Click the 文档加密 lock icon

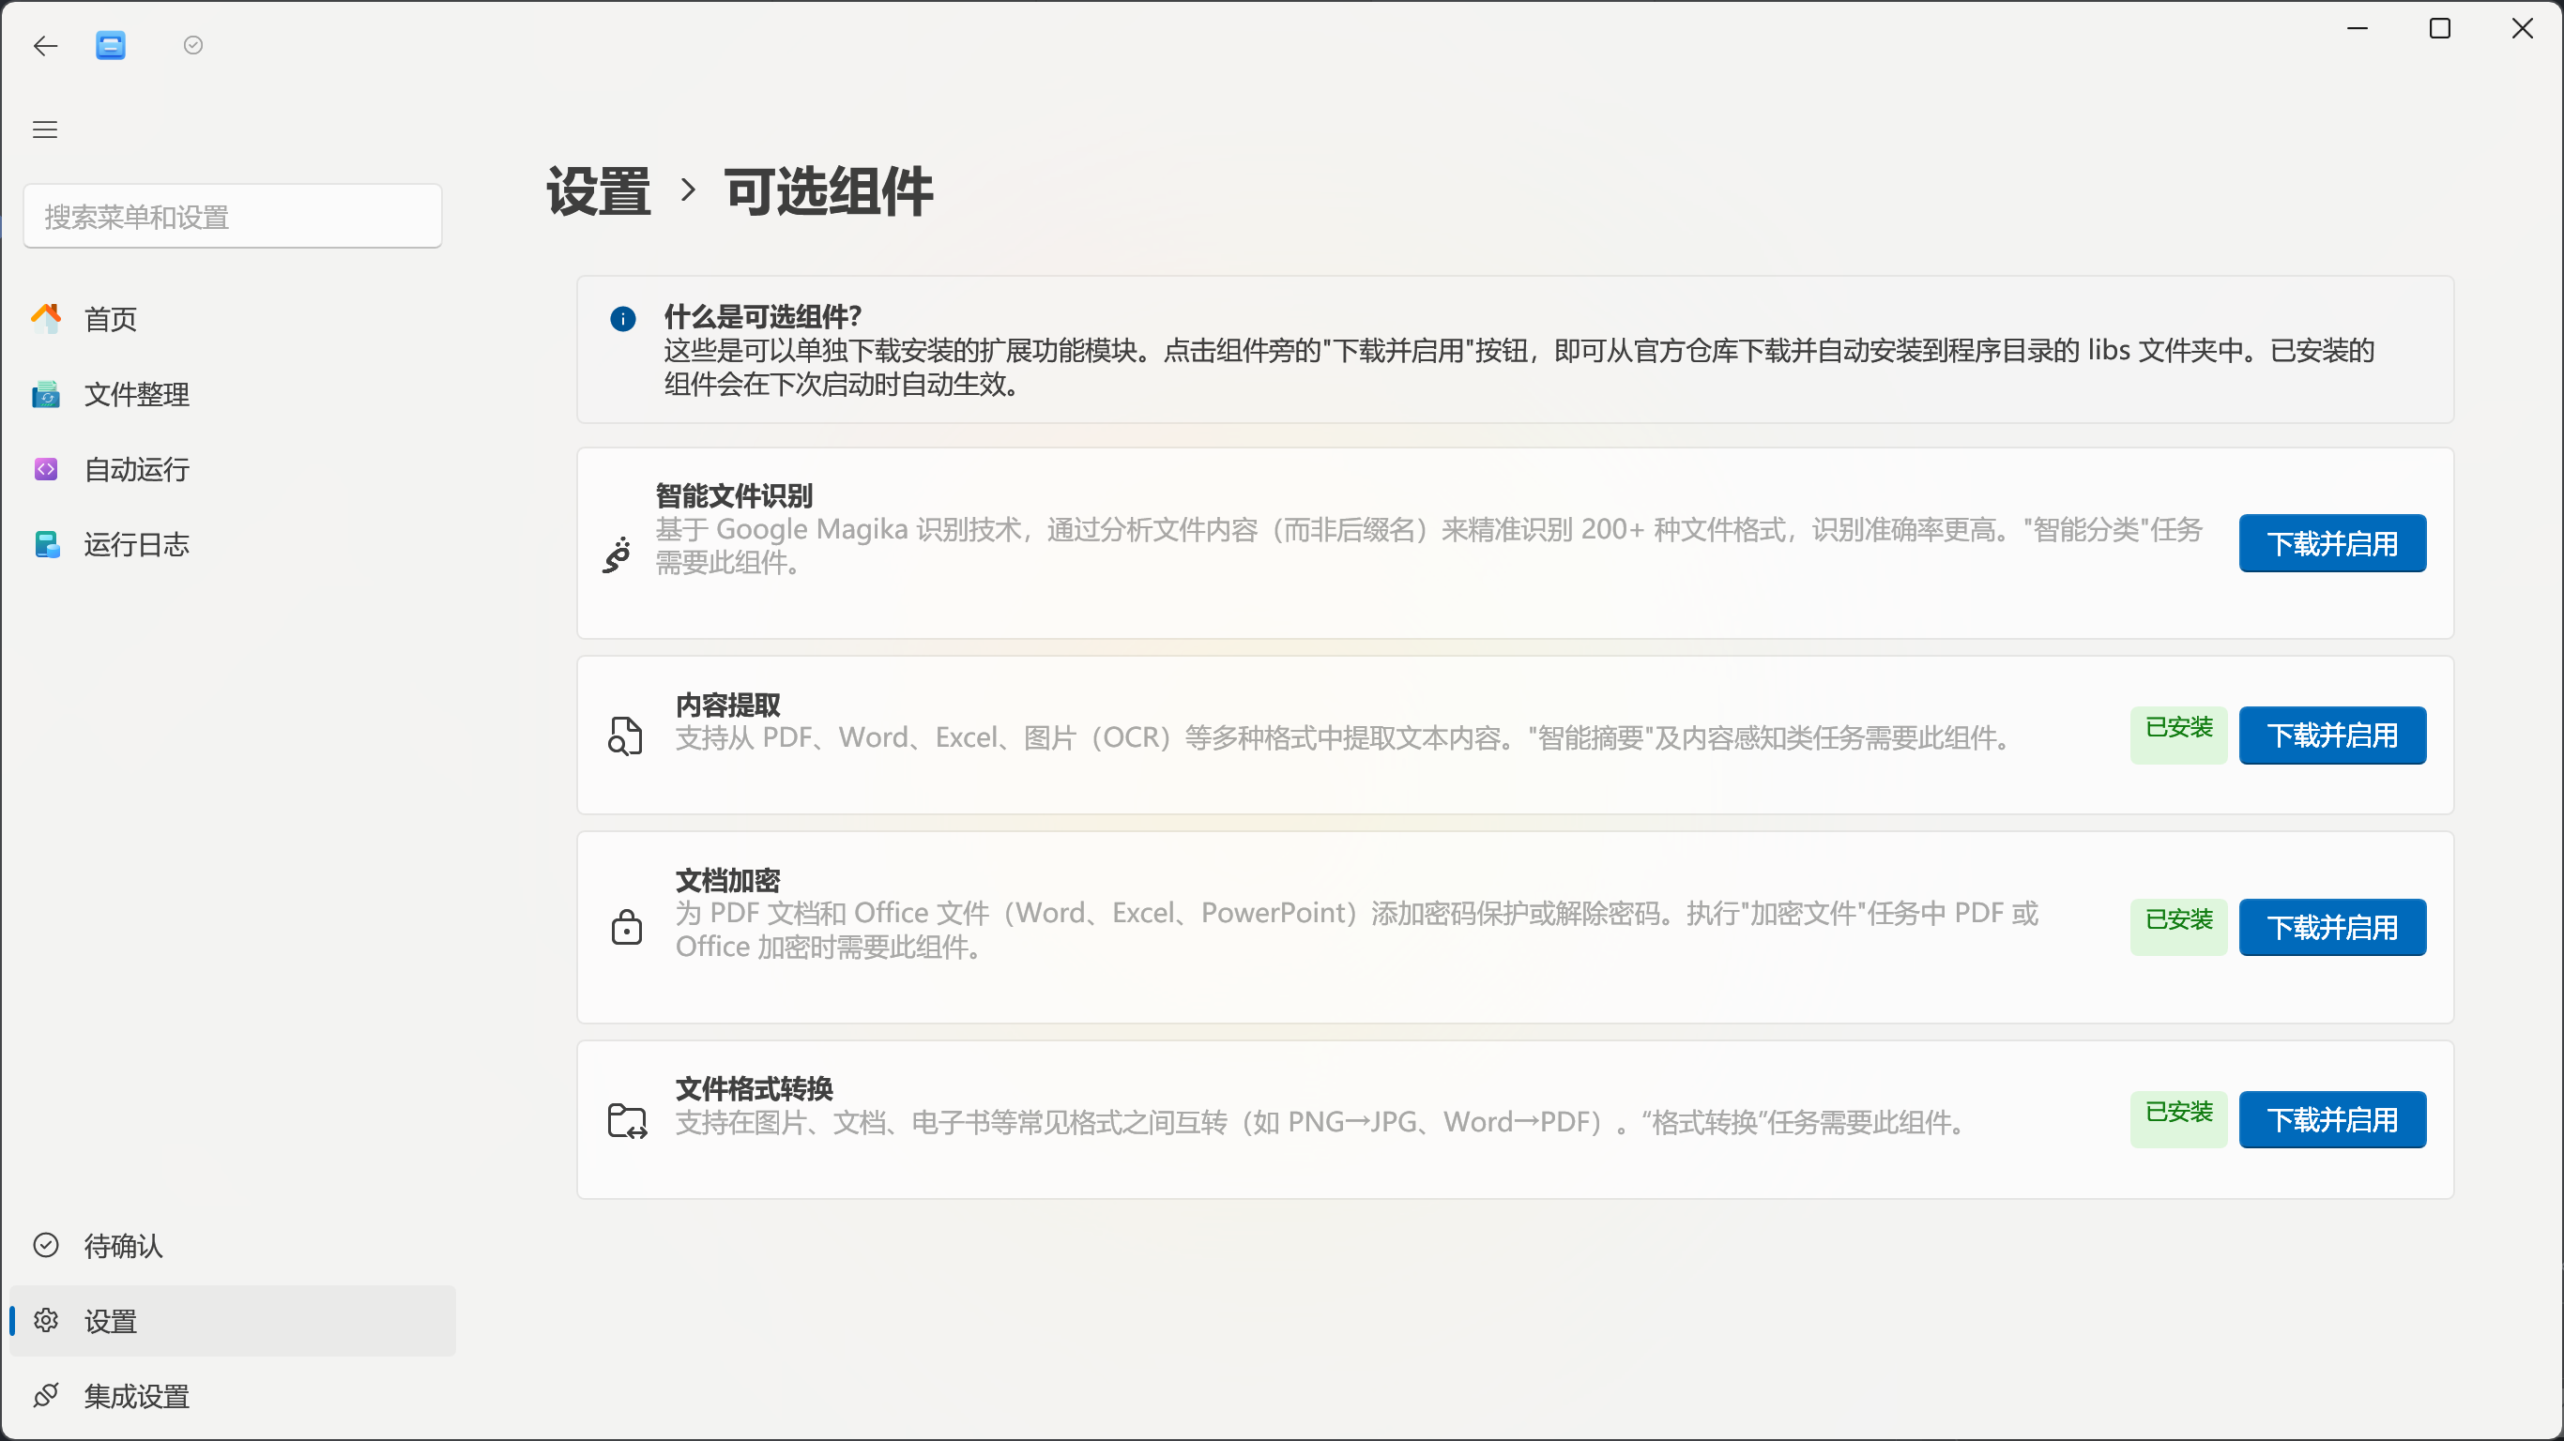[x=627, y=927]
